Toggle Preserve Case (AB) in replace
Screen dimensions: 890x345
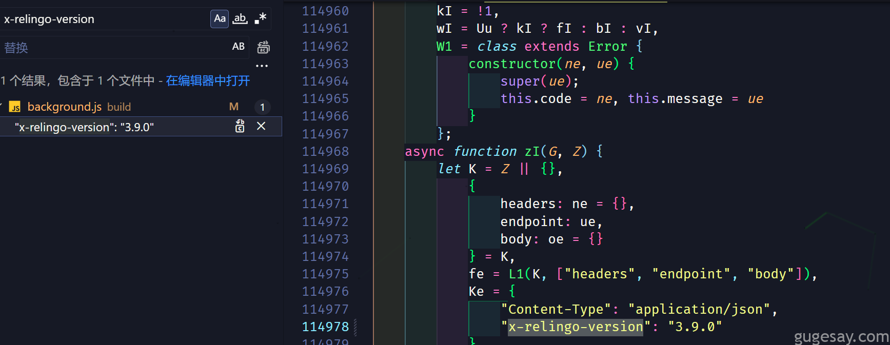point(239,47)
